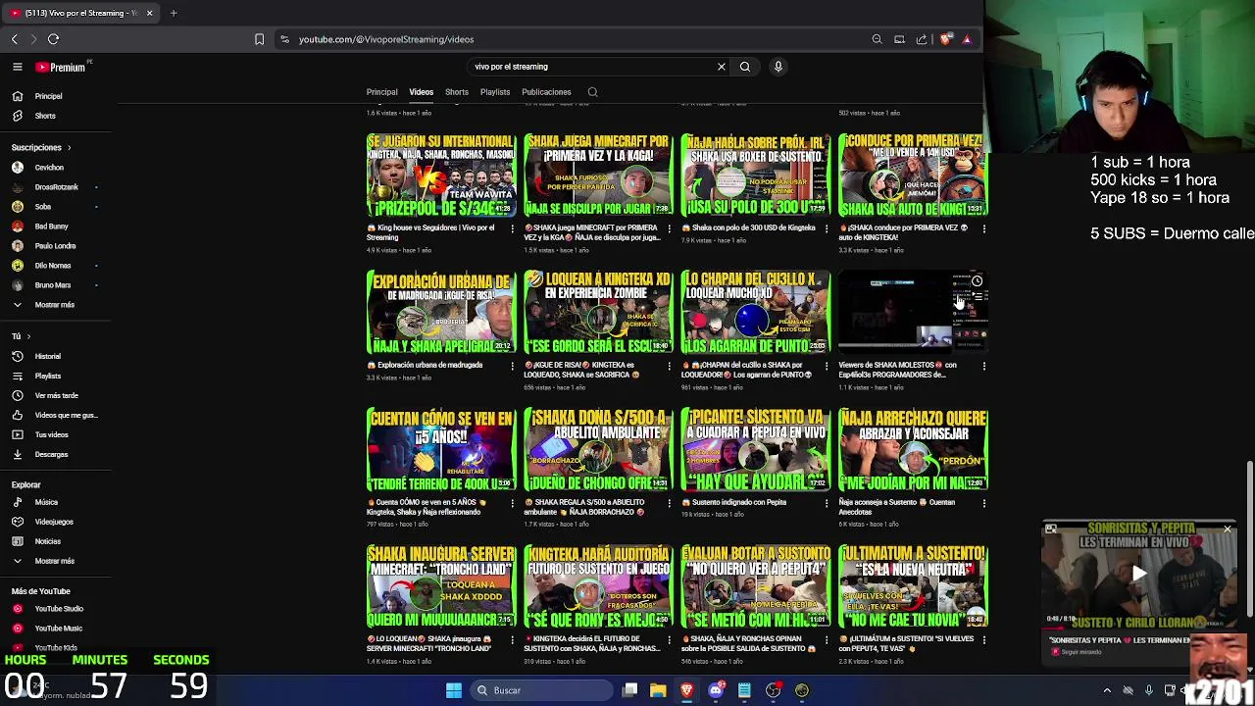The width and height of the screenshot is (1255, 706).
Task: Open the YouTube hamburger menu
Action: 18,67
